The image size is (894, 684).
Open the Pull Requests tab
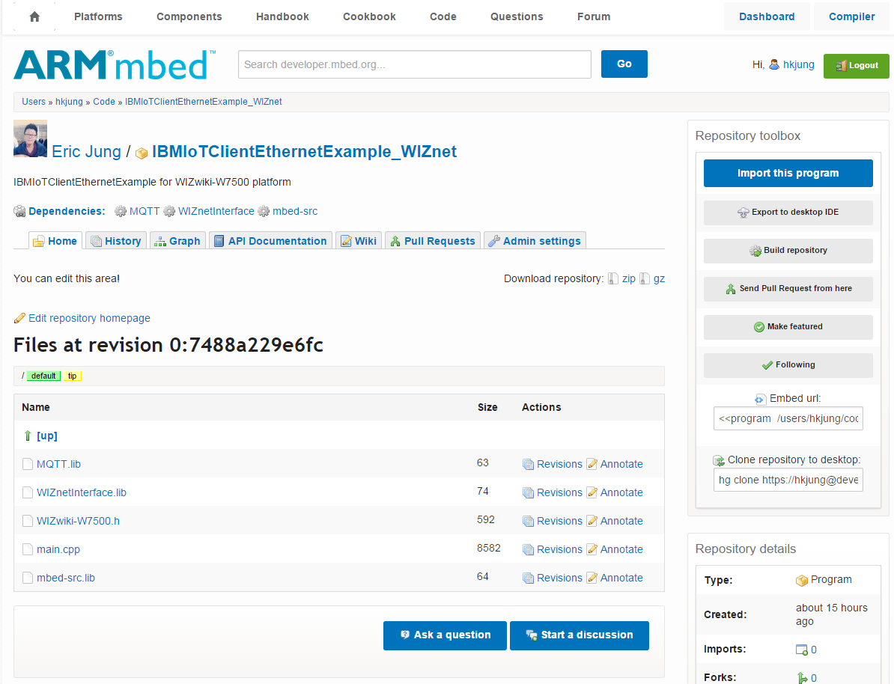tap(433, 240)
